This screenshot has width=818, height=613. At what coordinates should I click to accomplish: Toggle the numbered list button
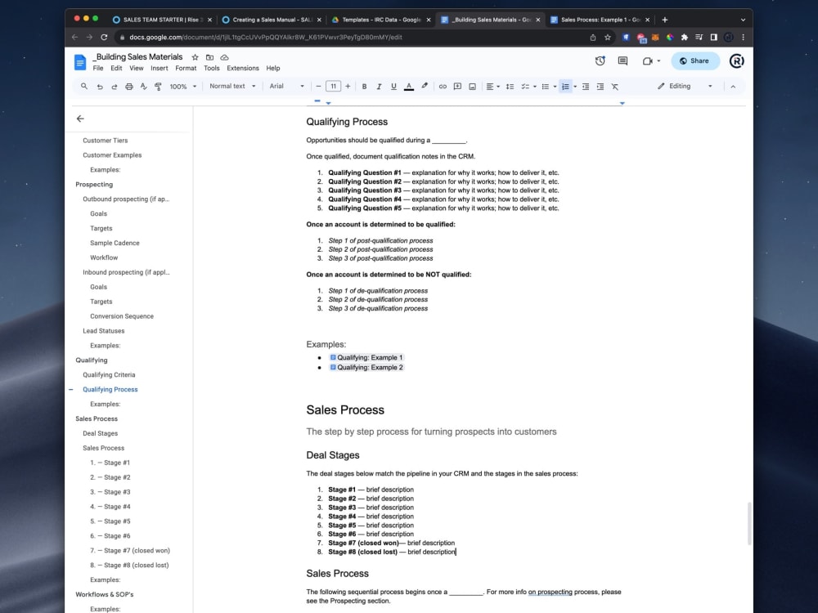565,87
